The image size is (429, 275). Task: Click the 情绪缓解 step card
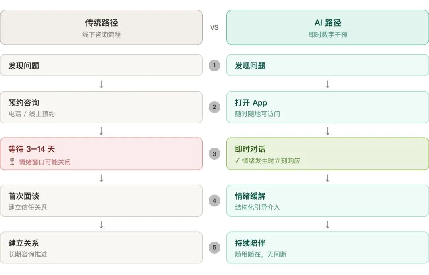coord(328,201)
